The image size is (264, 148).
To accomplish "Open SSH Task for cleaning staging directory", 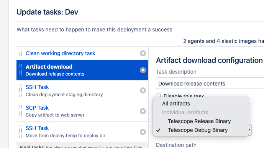I will [37, 87].
